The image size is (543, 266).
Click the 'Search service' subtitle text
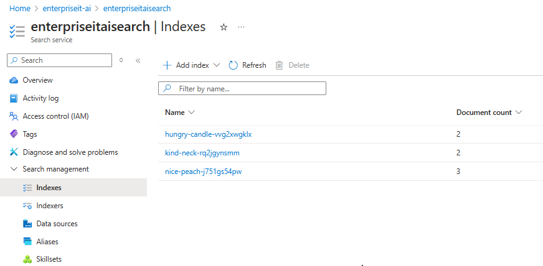[x=52, y=40]
